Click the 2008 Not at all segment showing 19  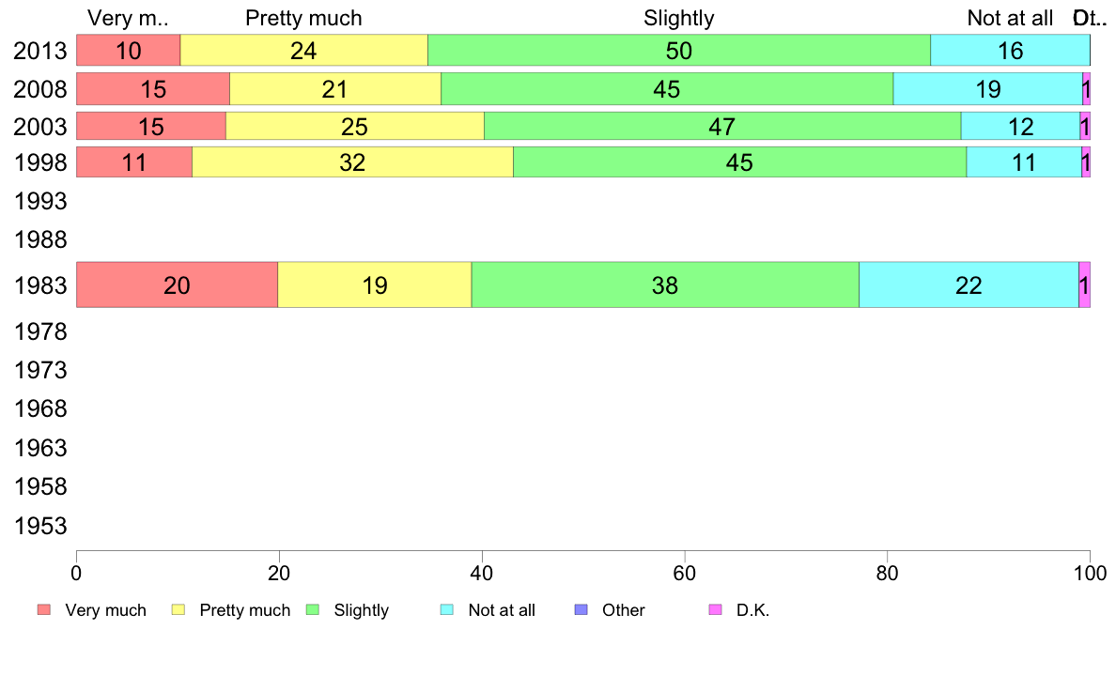(x=988, y=89)
